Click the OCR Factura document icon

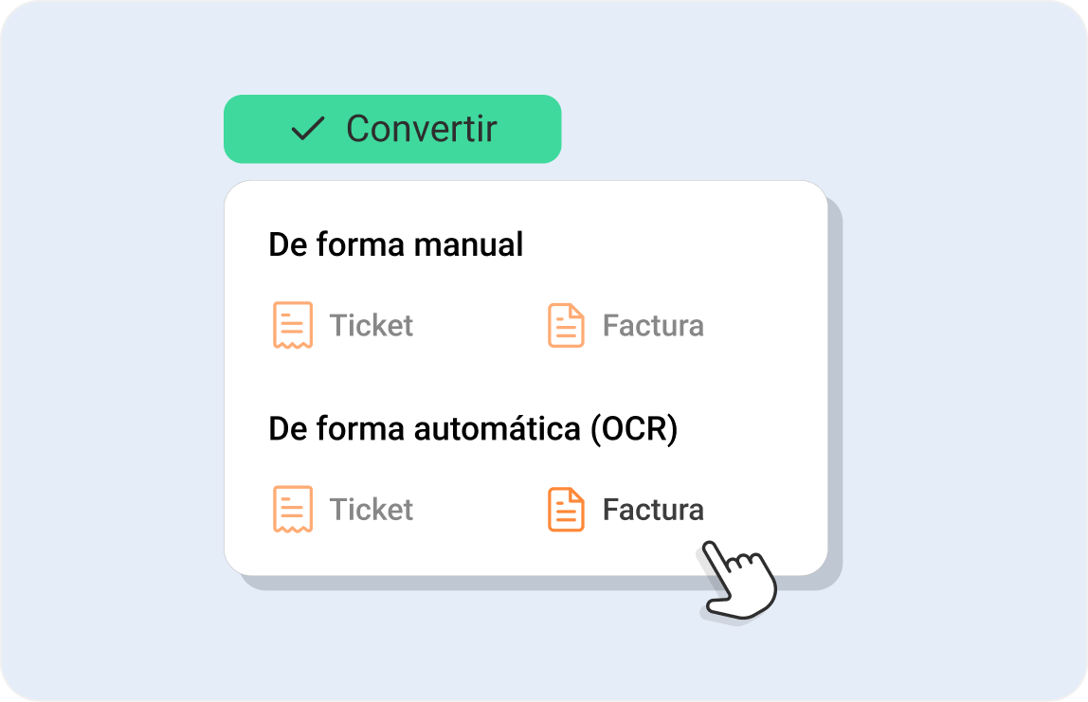click(566, 509)
